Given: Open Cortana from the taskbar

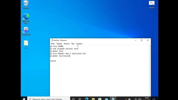Looking at the screenshot, I should tap(73, 99).
